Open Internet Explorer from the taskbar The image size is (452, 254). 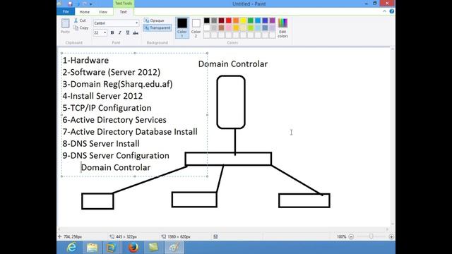click(72, 248)
